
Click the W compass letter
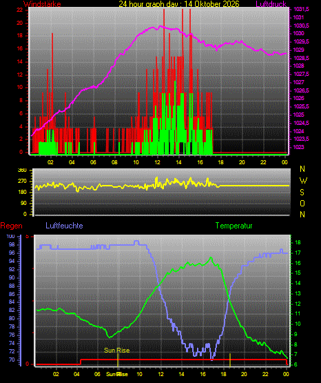(303, 181)
